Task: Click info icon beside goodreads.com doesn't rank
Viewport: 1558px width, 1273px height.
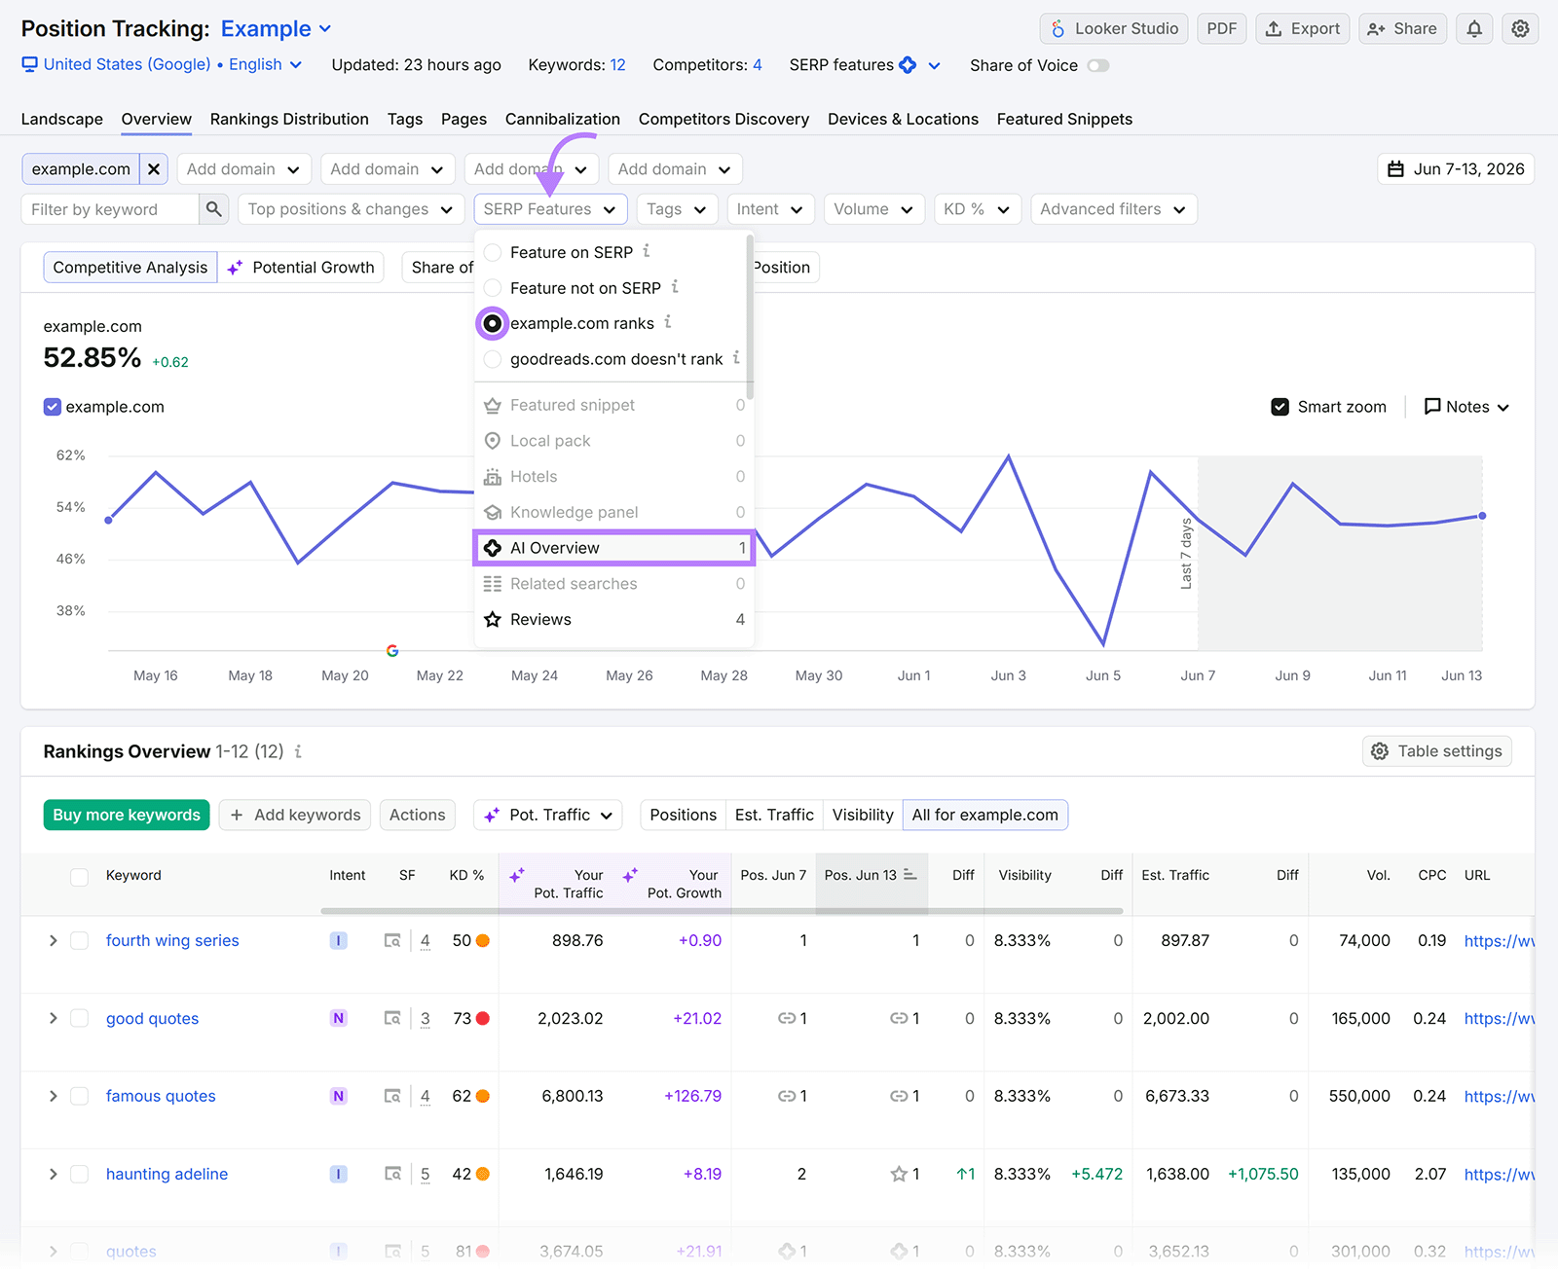Action: pyautogui.click(x=736, y=358)
